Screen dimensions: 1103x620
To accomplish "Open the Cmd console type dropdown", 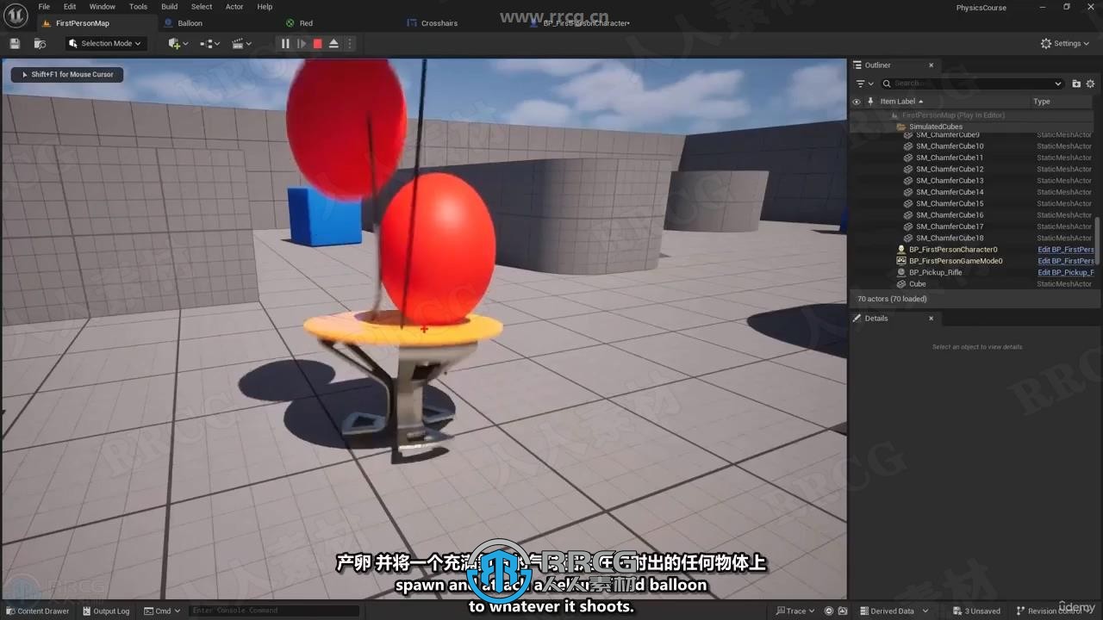I will [x=162, y=611].
